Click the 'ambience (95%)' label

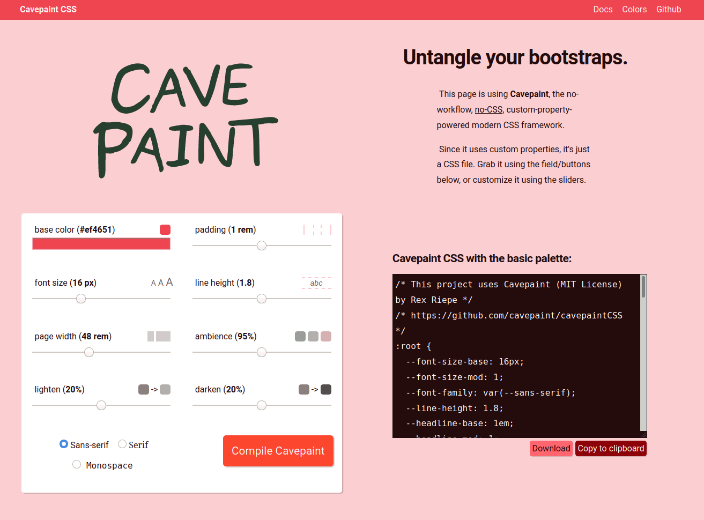(226, 336)
